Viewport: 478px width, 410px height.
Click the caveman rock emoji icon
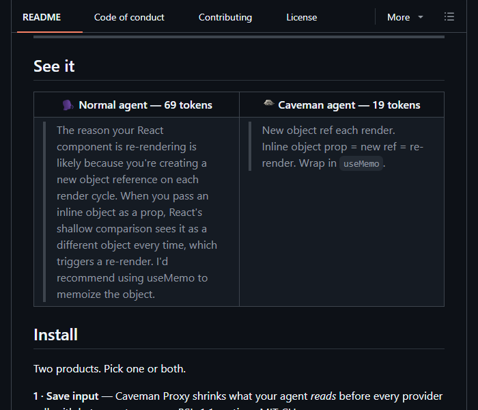(x=268, y=103)
